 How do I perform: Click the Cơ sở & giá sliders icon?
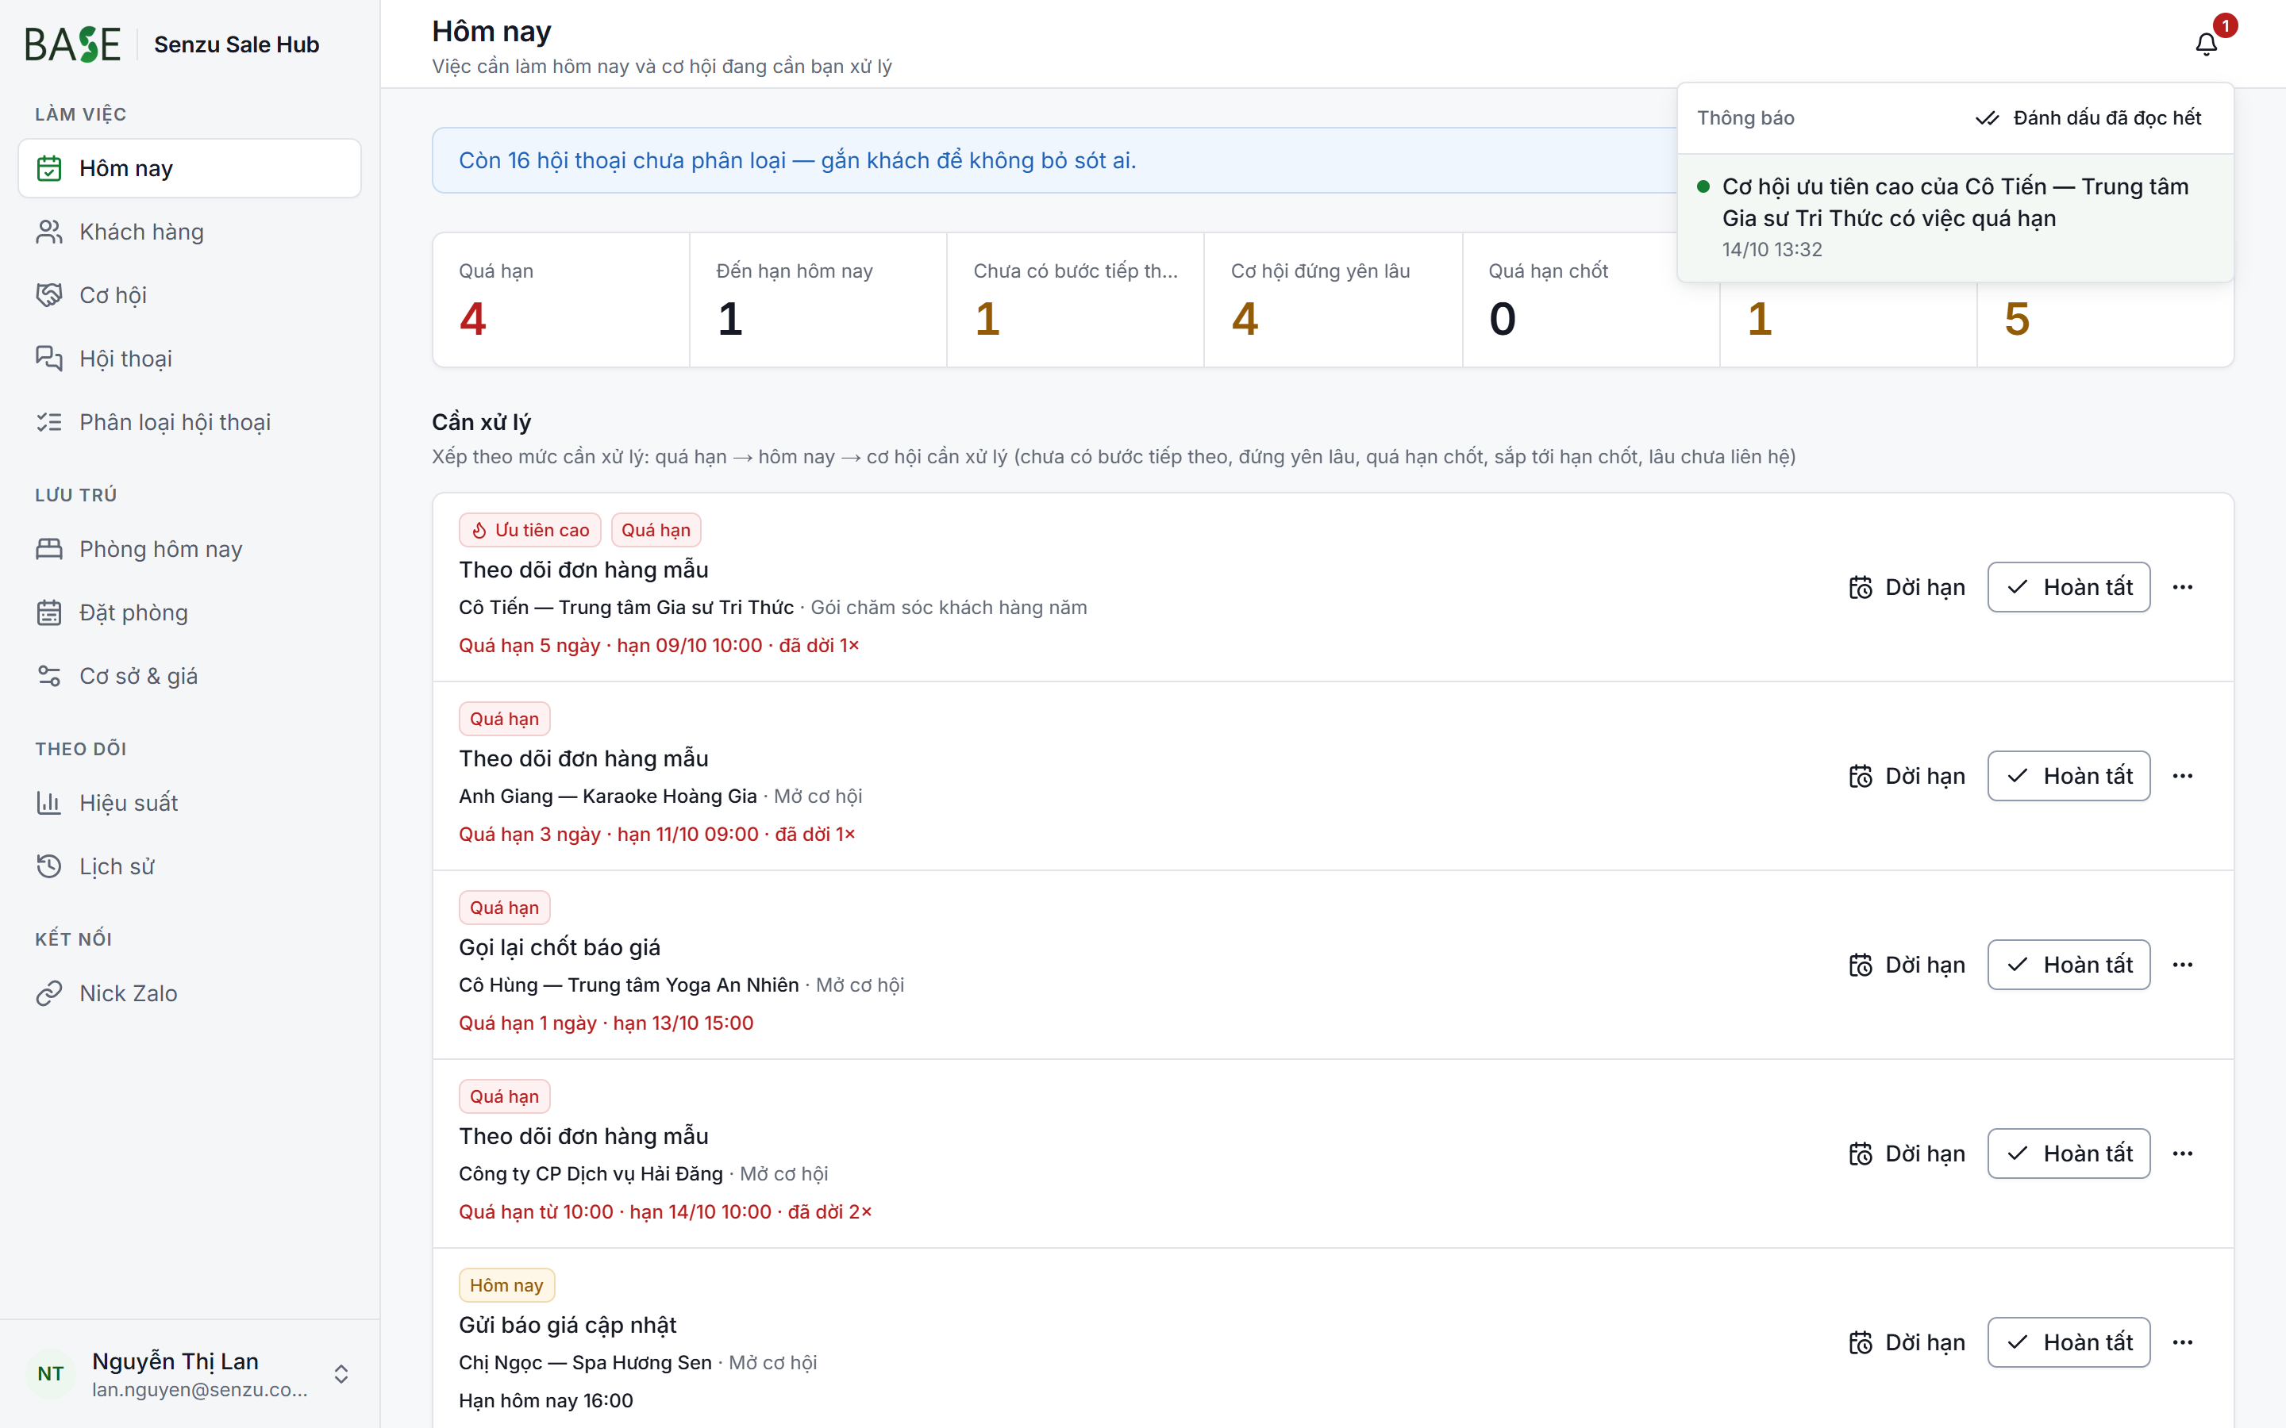pyautogui.click(x=49, y=675)
